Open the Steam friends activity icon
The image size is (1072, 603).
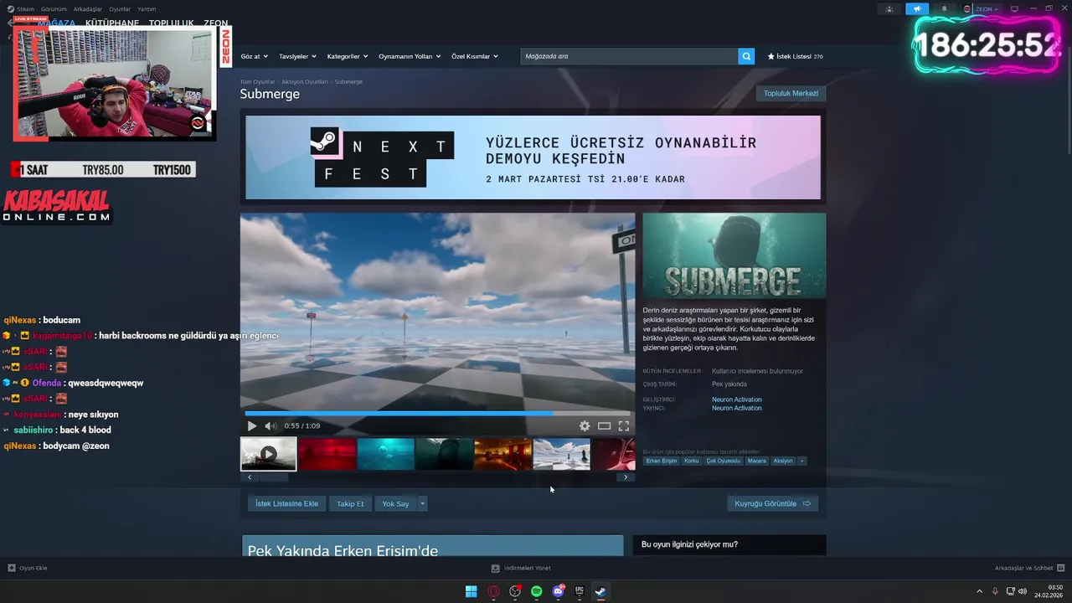889,9
